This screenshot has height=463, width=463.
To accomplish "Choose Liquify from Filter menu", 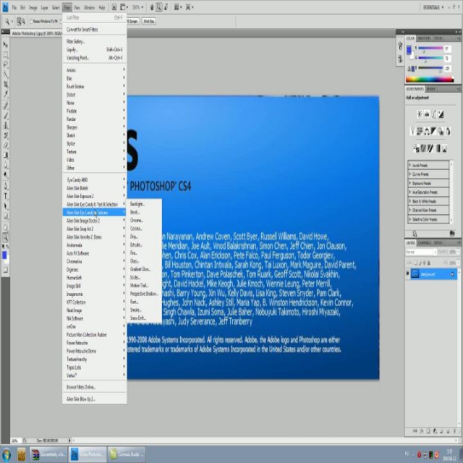I will click(x=95, y=50).
